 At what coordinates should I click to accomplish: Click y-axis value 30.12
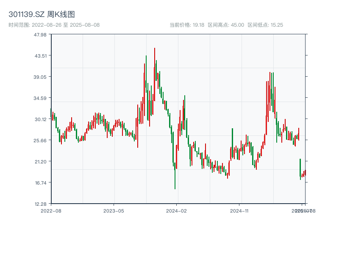pos(41,119)
